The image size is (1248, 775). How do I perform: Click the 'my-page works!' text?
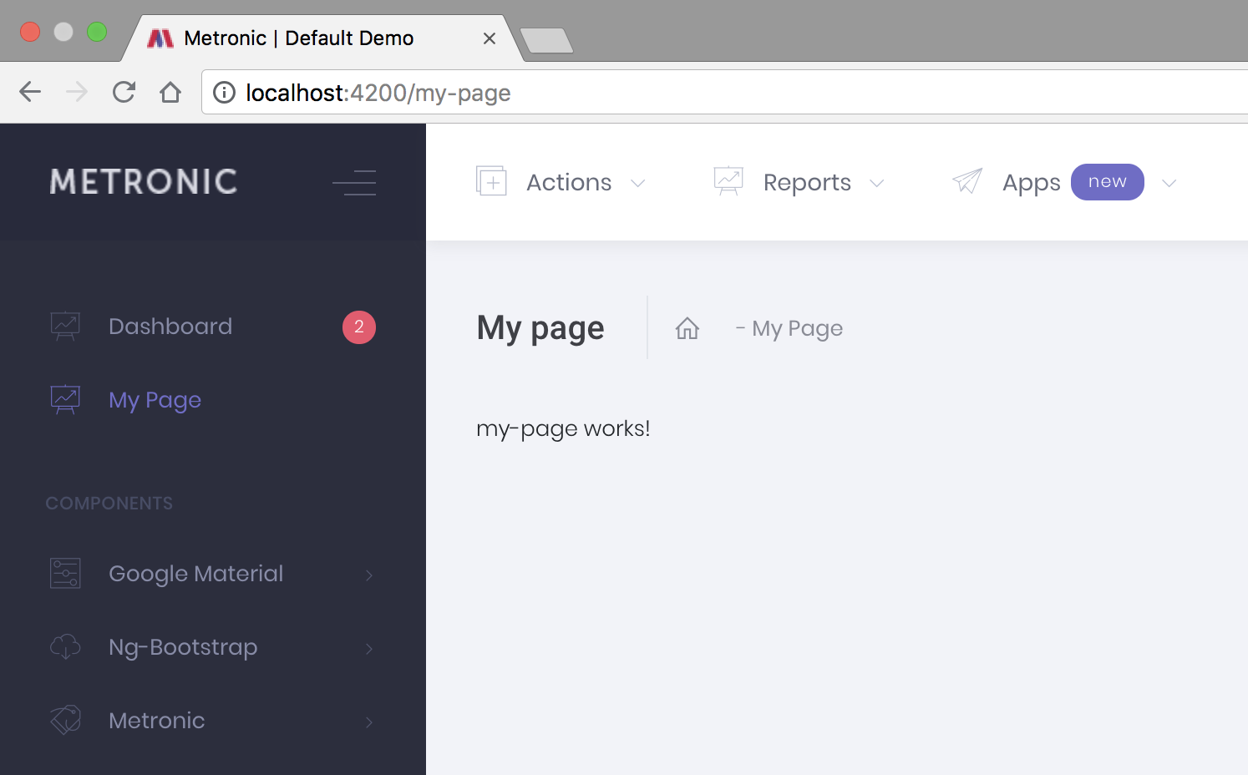click(563, 428)
